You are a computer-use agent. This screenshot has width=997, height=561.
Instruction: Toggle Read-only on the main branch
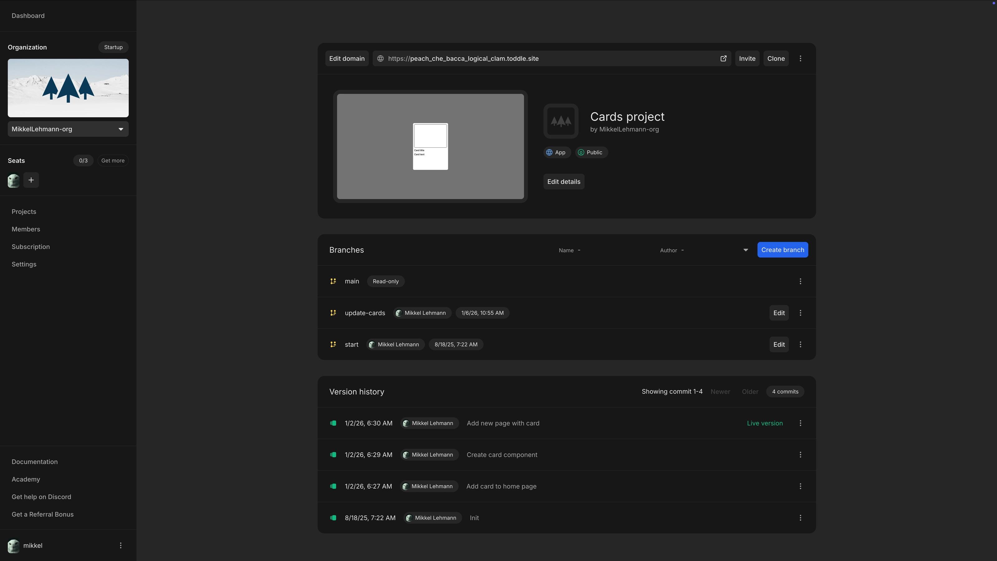click(x=385, y=281)
